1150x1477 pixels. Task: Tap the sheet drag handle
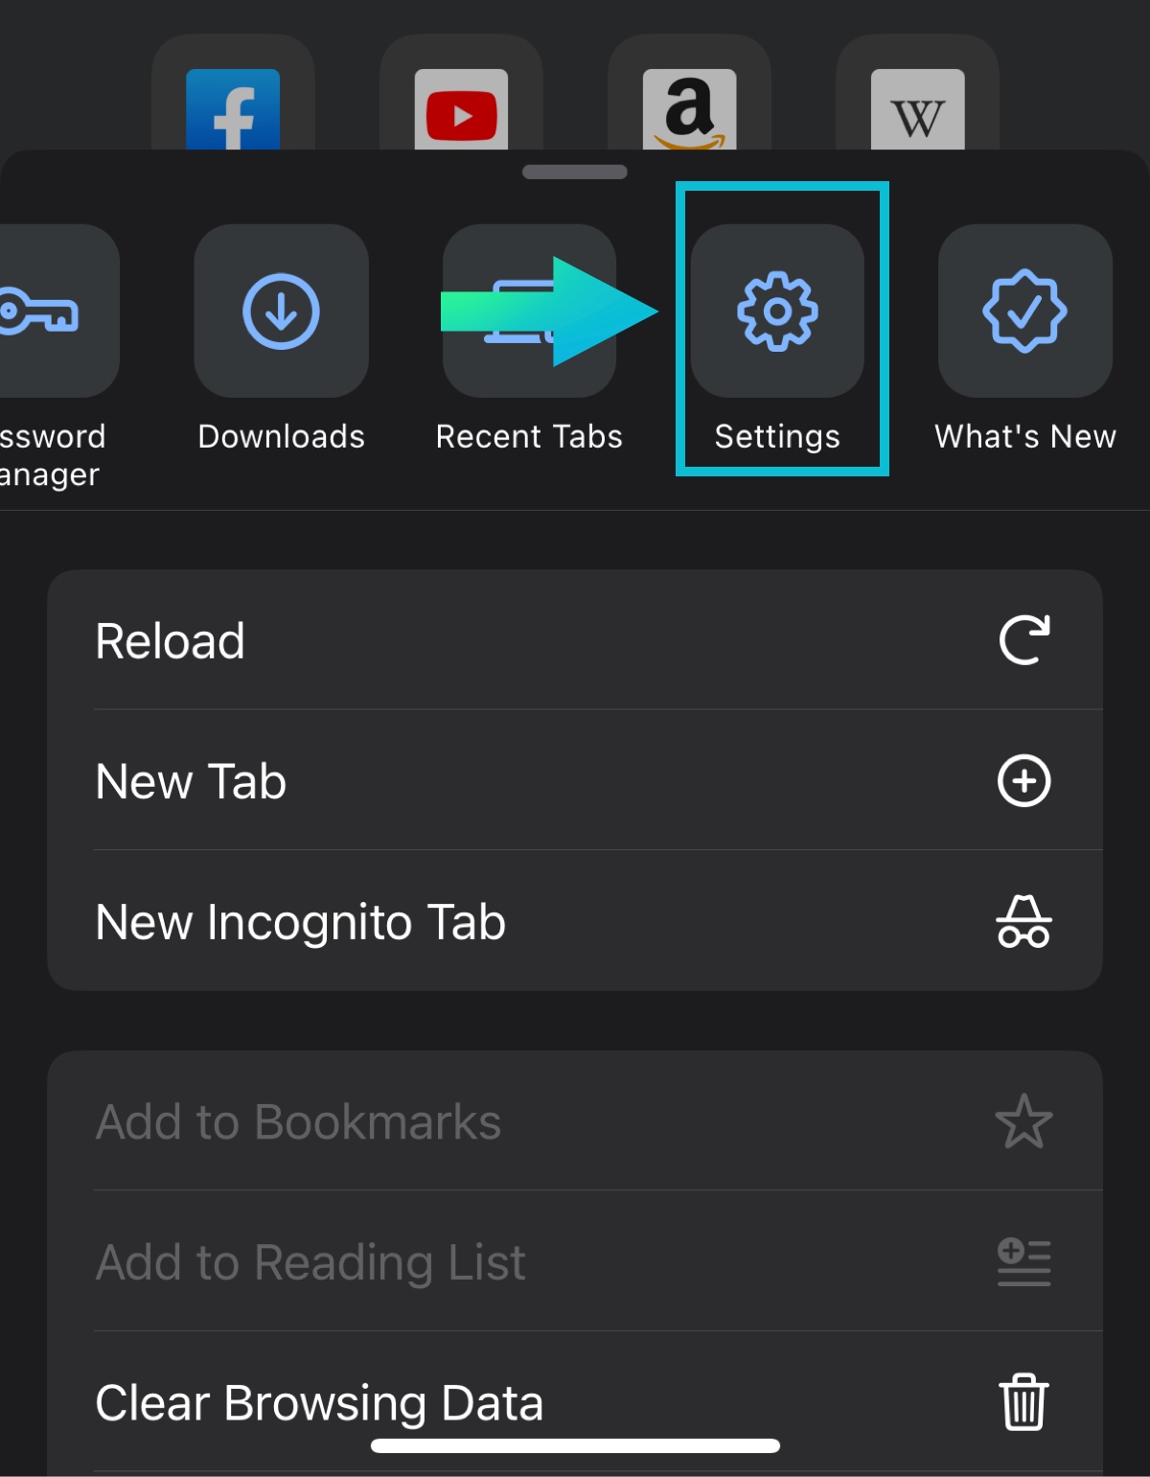575,173
